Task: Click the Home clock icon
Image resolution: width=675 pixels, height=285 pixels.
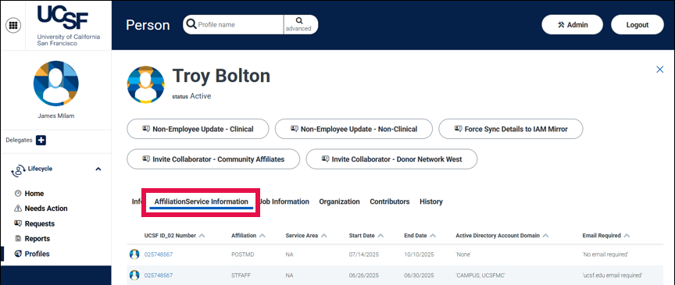Action: click(18, 194)
